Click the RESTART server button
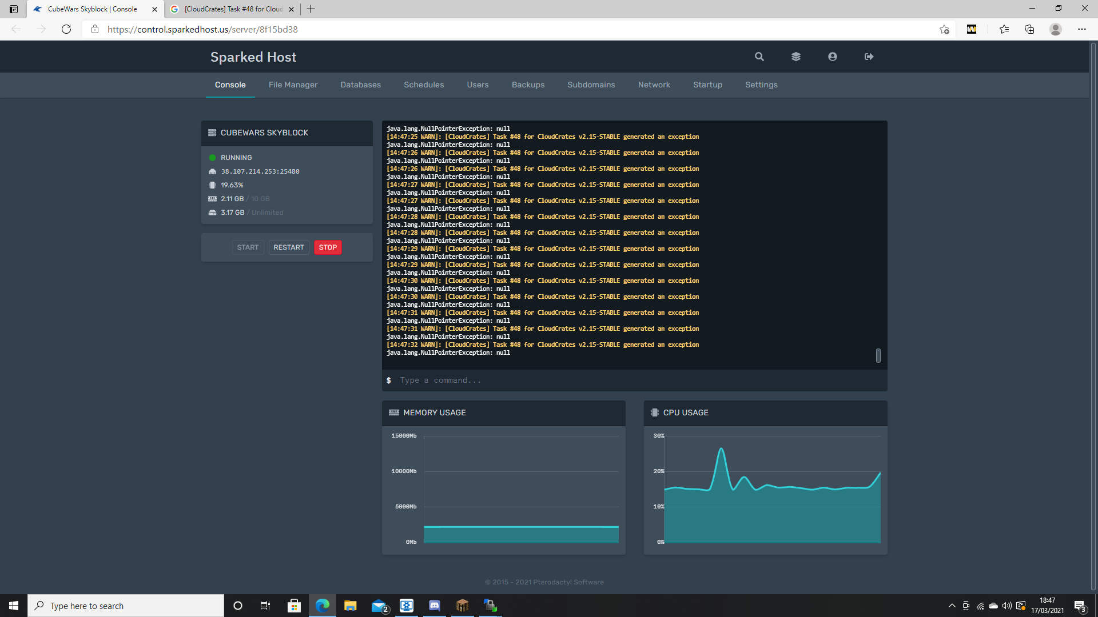 [288, 247]
